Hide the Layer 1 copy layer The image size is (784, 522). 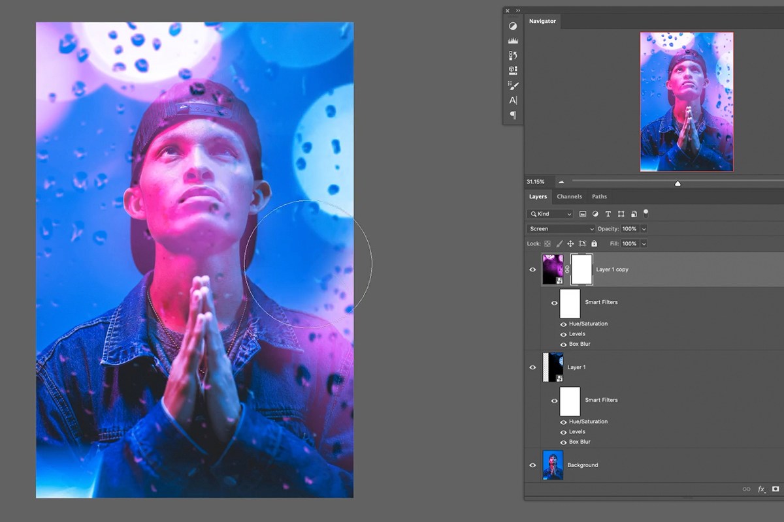(532, 269)
